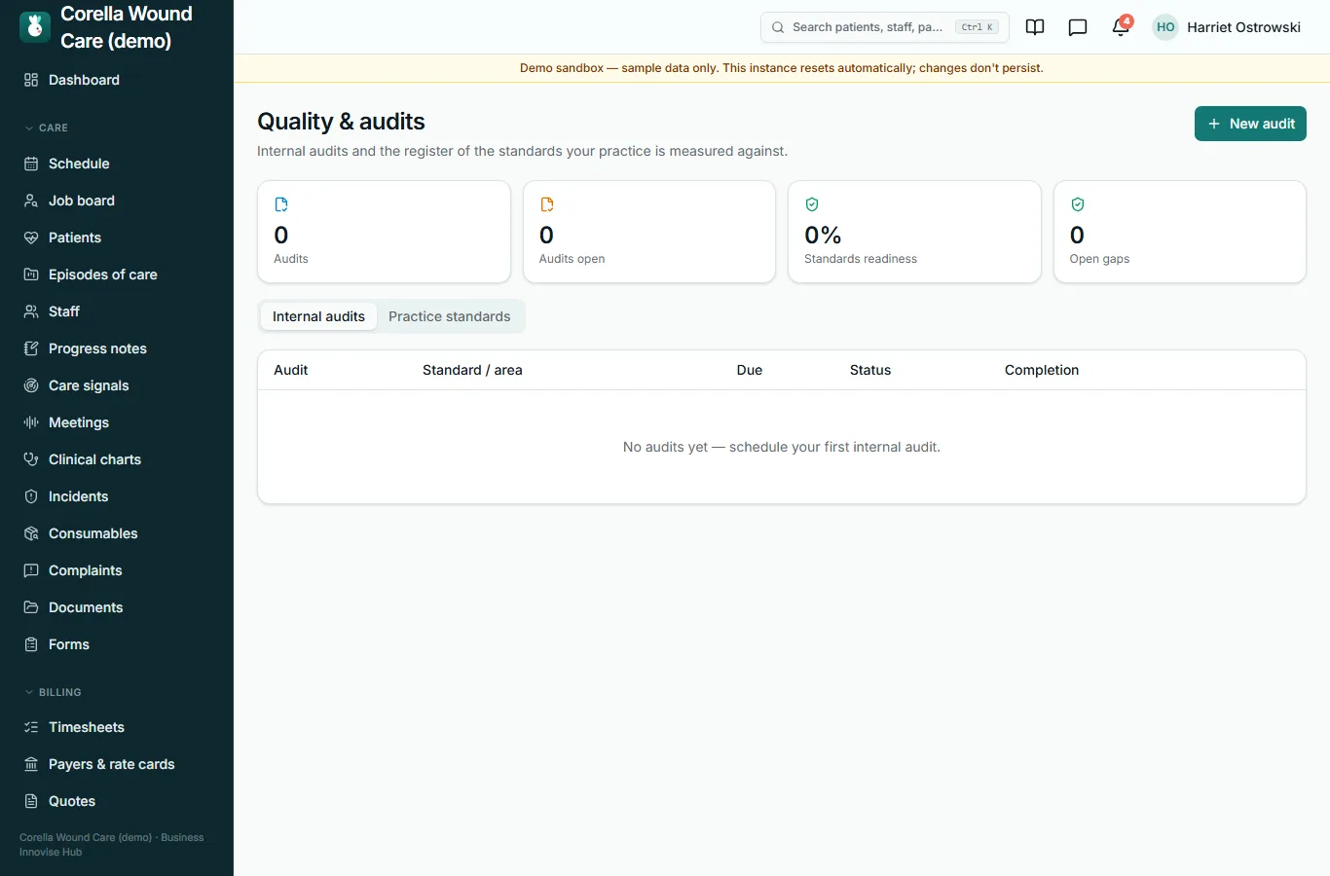The width and height of the screenshot is (1330, 876).
Task: Click the Job board icon
Action: click(x=31, y=201)
